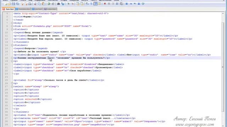Screen dimensions: 227x127
Task: Click the first legend code line on line 10
Action: (x=38, y=32)
